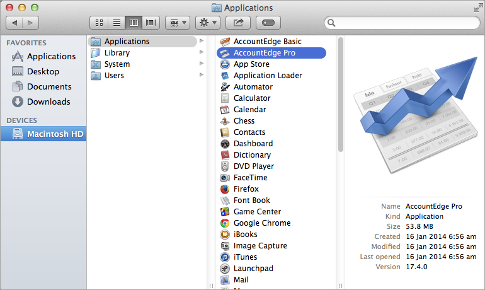Open the Arrange items dropdown

pos(178,23)
